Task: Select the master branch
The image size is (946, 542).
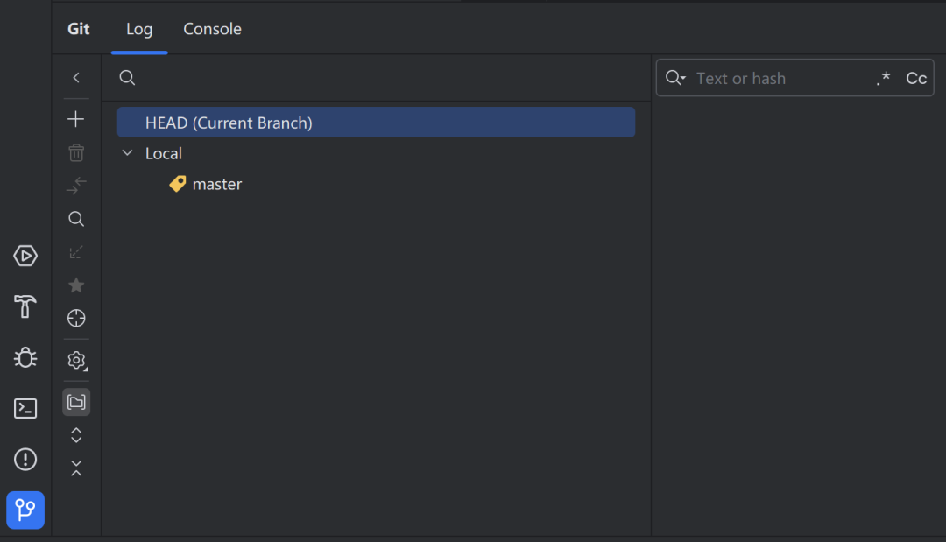Action: coord(216,184)
